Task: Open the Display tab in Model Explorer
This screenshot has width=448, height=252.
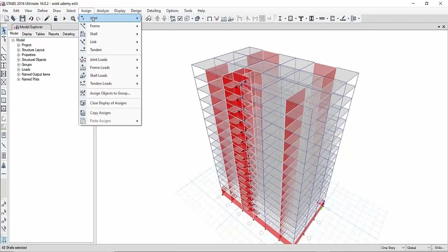Action: (27, 34)
